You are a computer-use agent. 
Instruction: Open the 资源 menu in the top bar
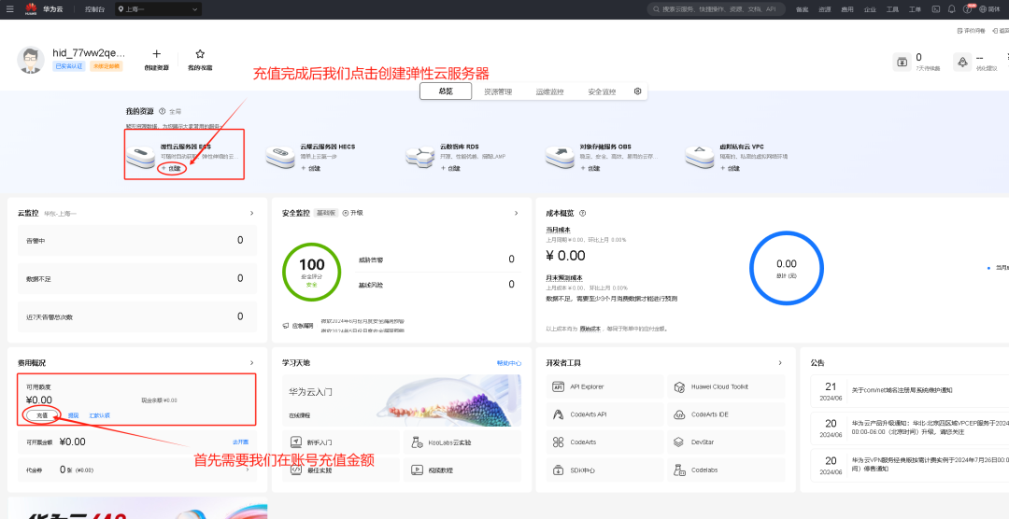pyautogui.click(x=824, y=9)
